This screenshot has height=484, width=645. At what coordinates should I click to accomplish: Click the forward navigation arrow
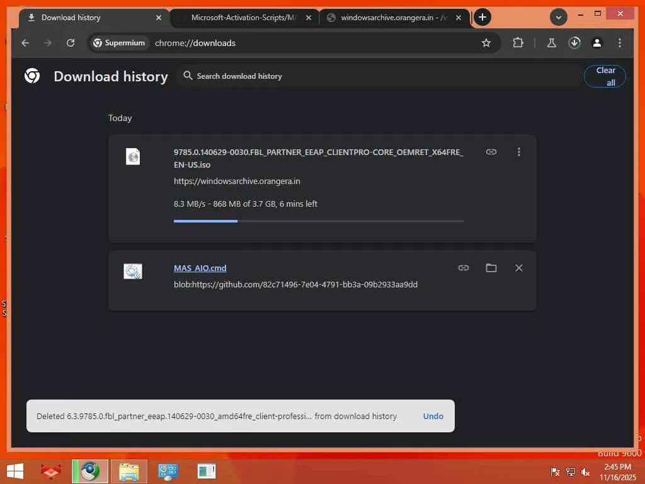pyautogui.click(x=48, y=43)
